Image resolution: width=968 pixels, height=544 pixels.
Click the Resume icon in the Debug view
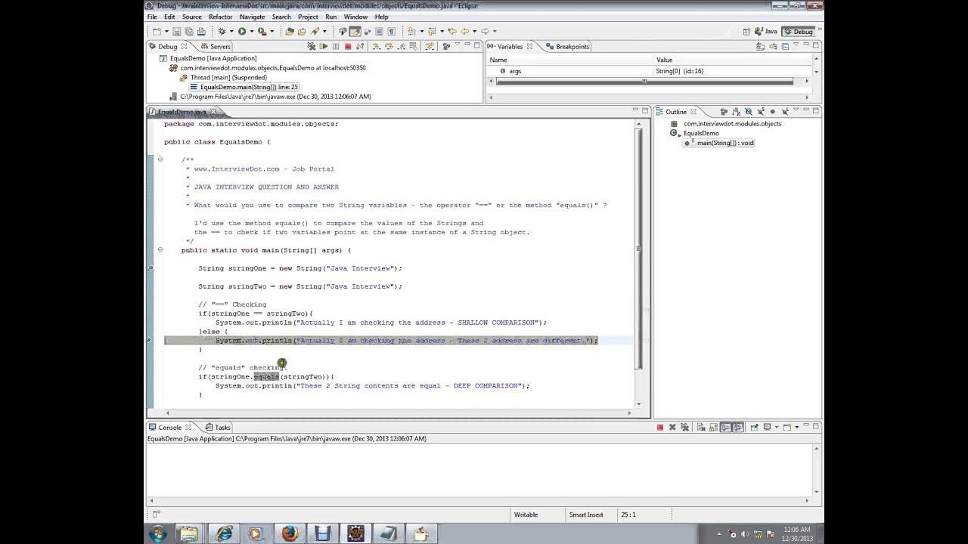[324, 46]
